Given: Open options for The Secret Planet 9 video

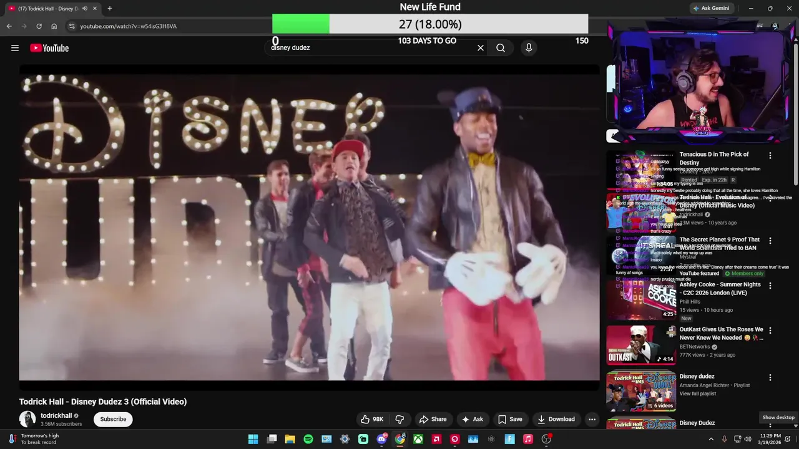Looking at the screenshot, I should [770, 241].
